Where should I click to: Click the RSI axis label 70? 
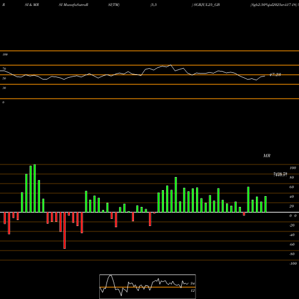click(4, 69)
